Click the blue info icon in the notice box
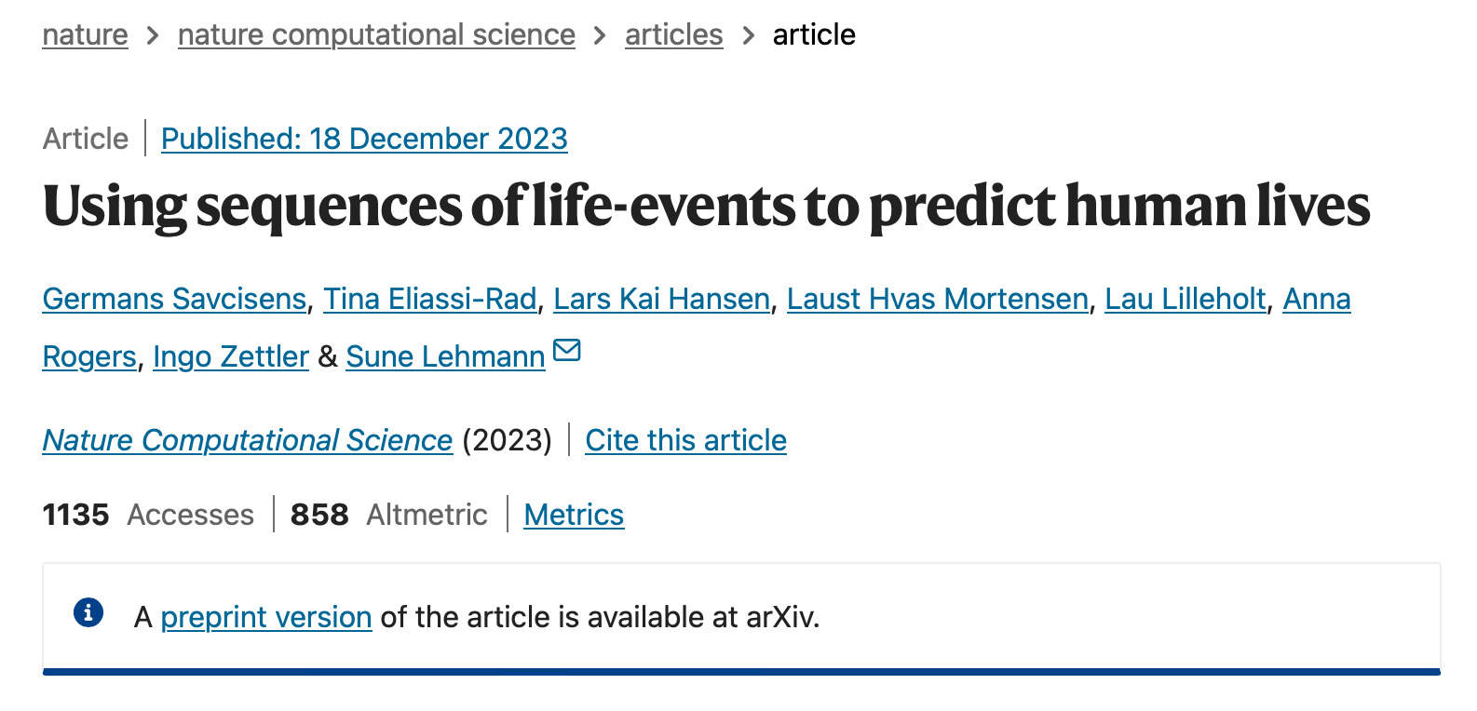 [88, 612]
